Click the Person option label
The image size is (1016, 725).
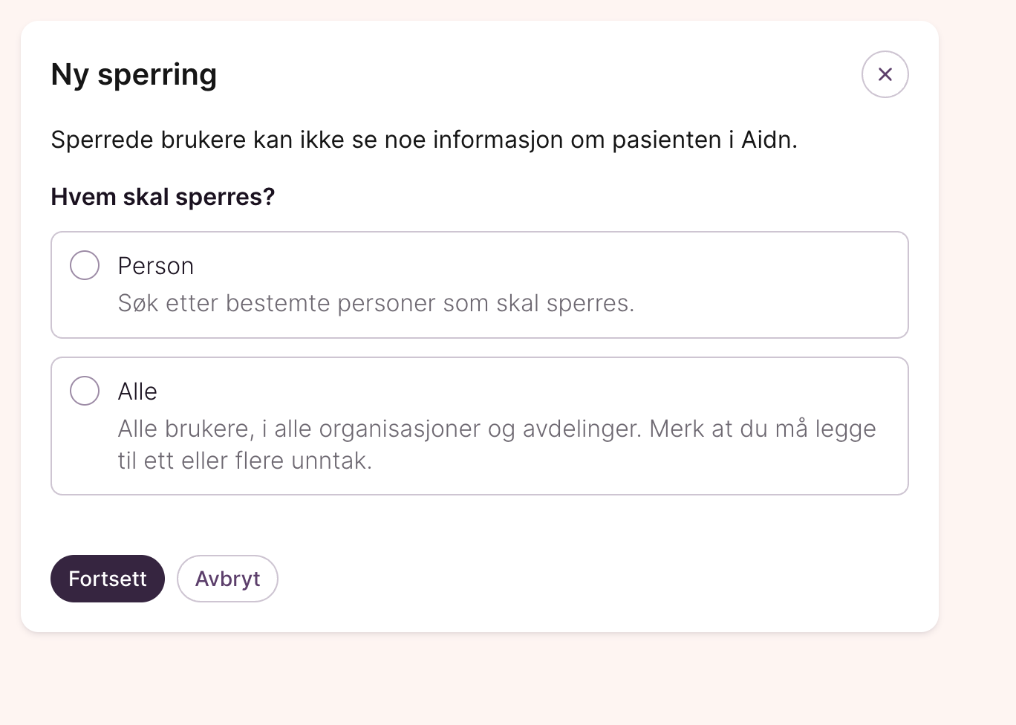point(156,266)
